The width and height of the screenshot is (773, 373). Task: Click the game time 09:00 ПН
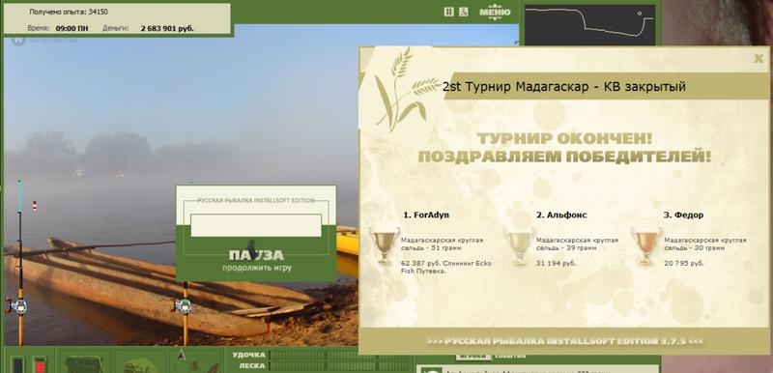(x=72, y=29)
